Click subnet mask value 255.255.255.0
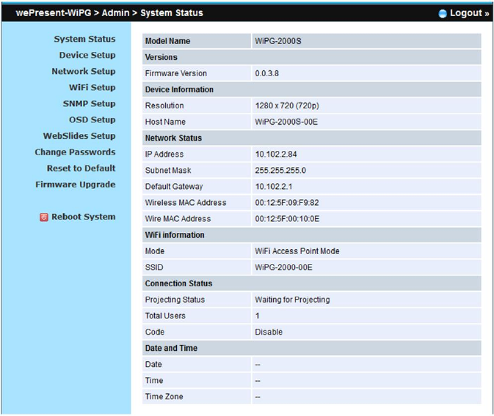 pyautogui.click(x=280, y=171)
